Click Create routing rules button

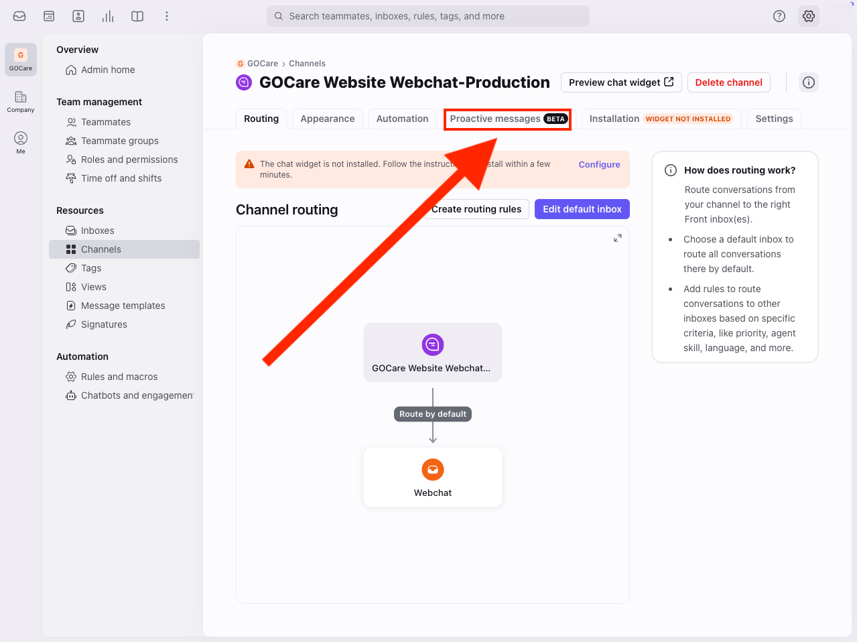[x=476, y=209]
